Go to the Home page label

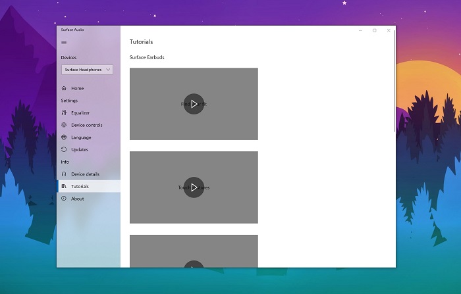click(77, 88)
